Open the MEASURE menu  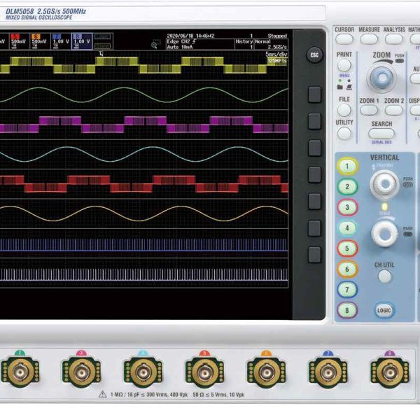369,39
